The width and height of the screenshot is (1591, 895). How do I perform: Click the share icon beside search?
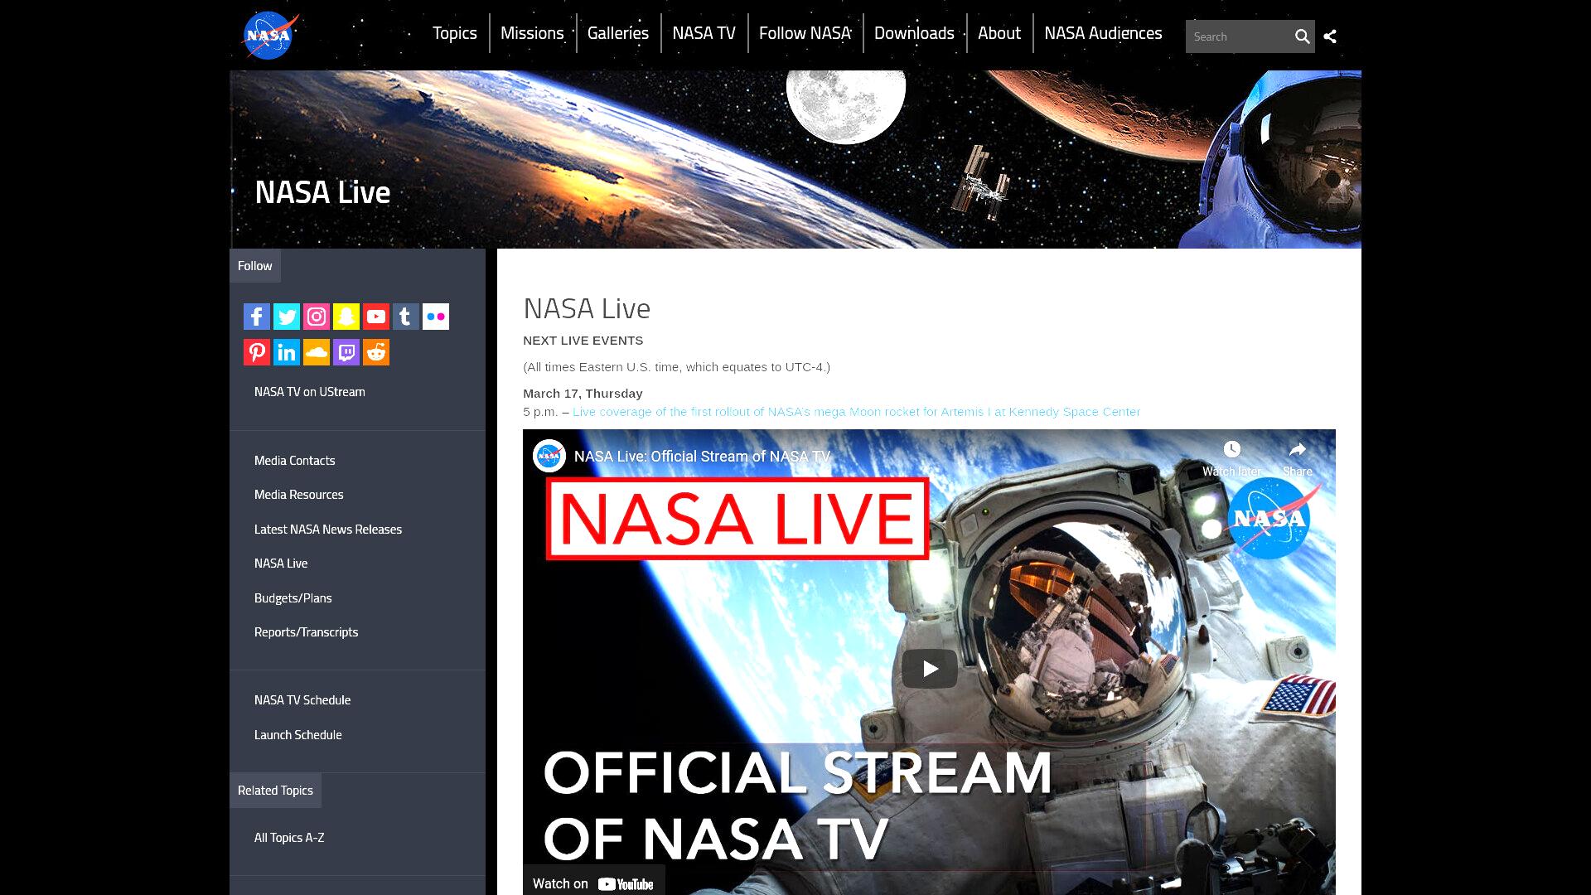1330,36
